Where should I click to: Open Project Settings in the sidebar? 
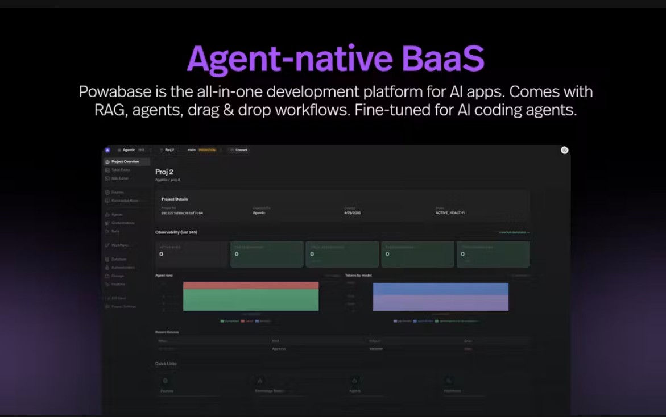(127, 306)
